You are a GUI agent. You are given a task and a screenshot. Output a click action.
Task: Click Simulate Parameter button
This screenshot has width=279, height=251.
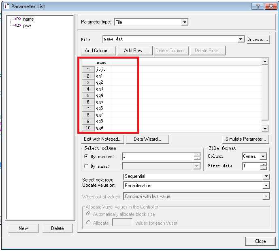[x=245, y=139]
